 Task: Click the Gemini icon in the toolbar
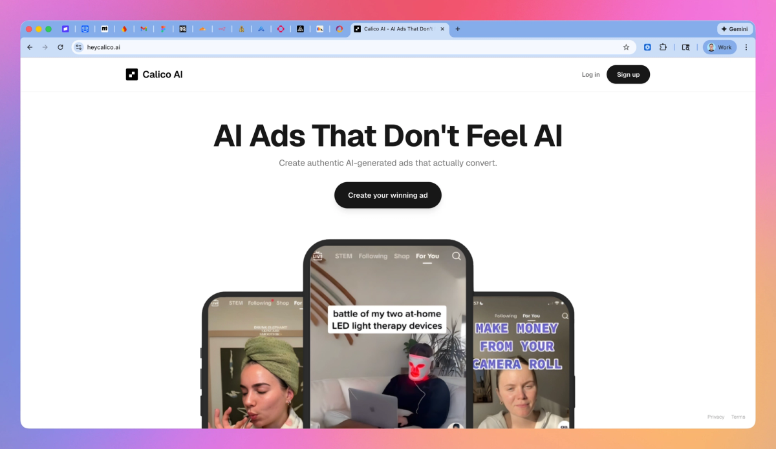tap(735, 28)
